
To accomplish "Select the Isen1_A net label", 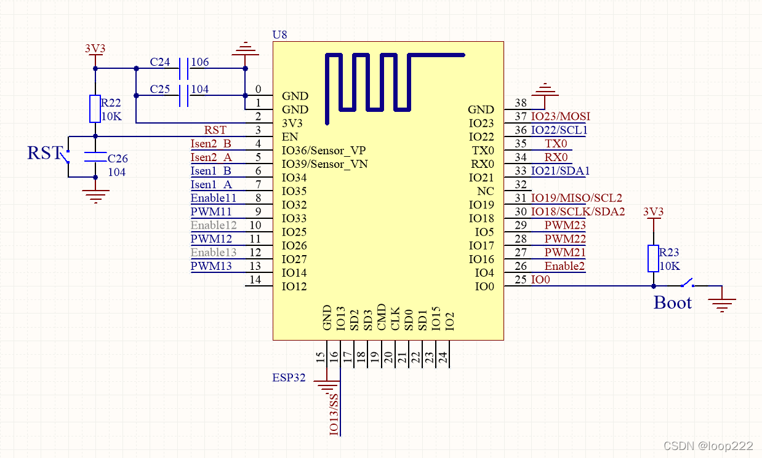I will click(211, 184).
